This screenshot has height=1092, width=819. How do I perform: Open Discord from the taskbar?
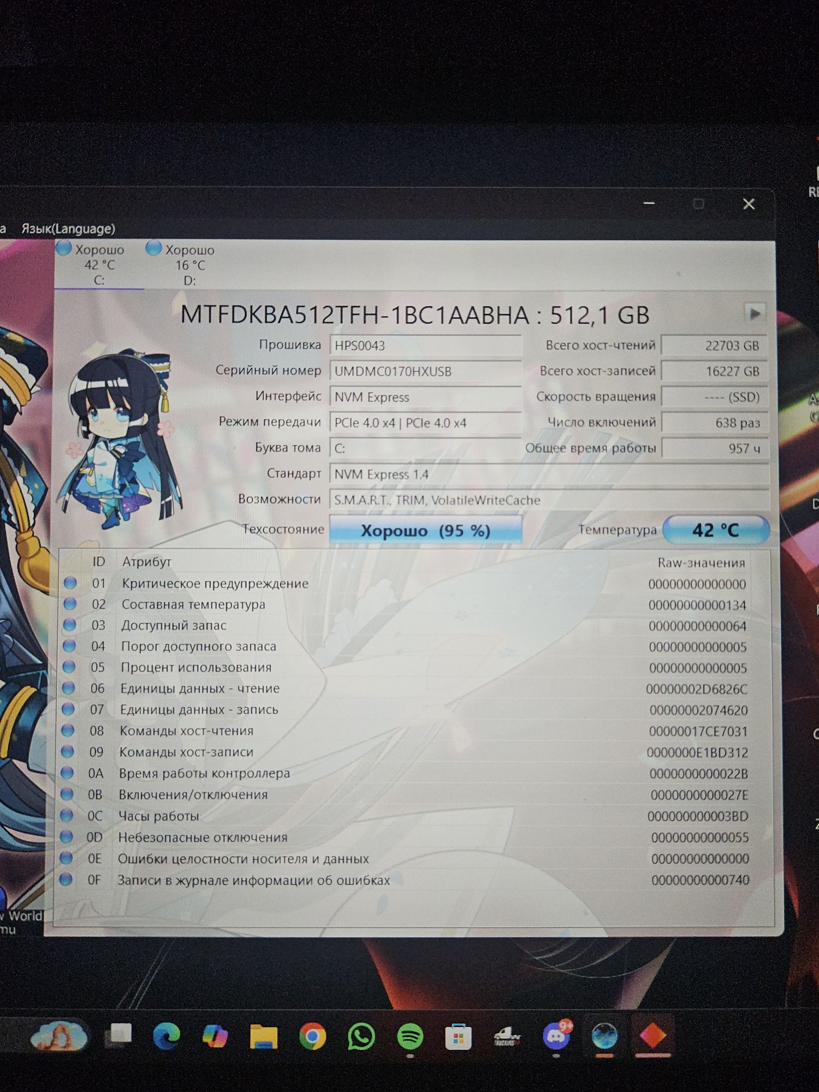click(556, 1035)
